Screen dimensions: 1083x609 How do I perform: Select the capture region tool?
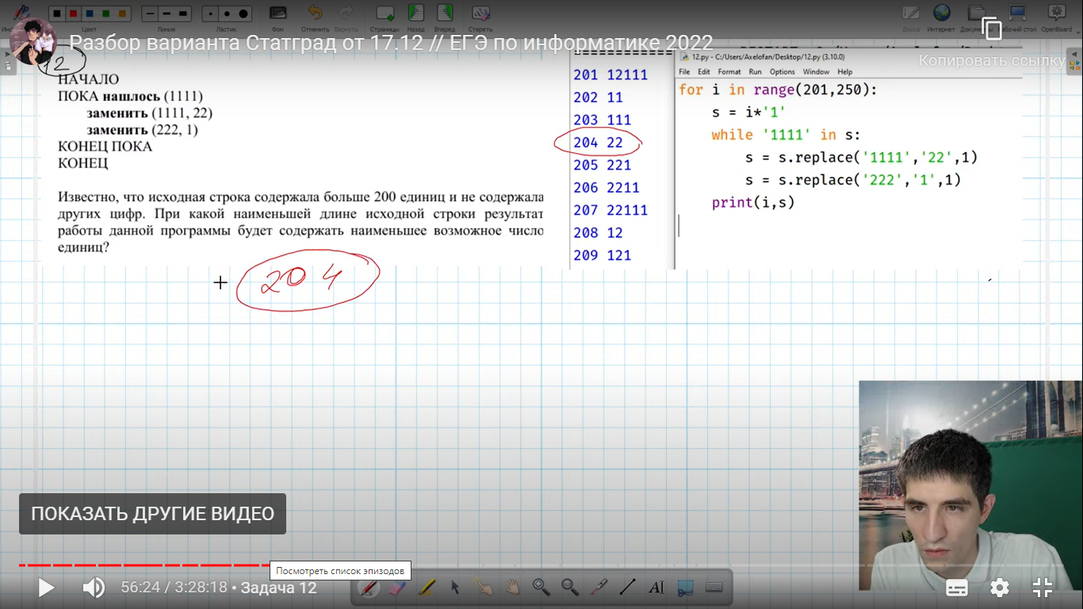pyautogui.click(x=685, y=588)
